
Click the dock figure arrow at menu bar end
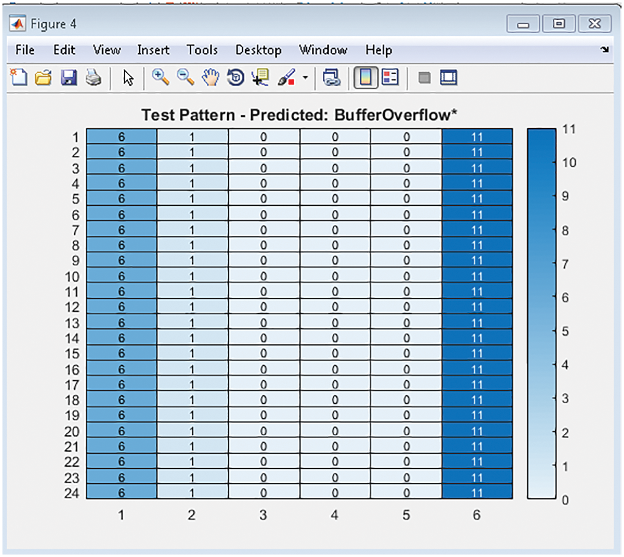click(605, 49)
